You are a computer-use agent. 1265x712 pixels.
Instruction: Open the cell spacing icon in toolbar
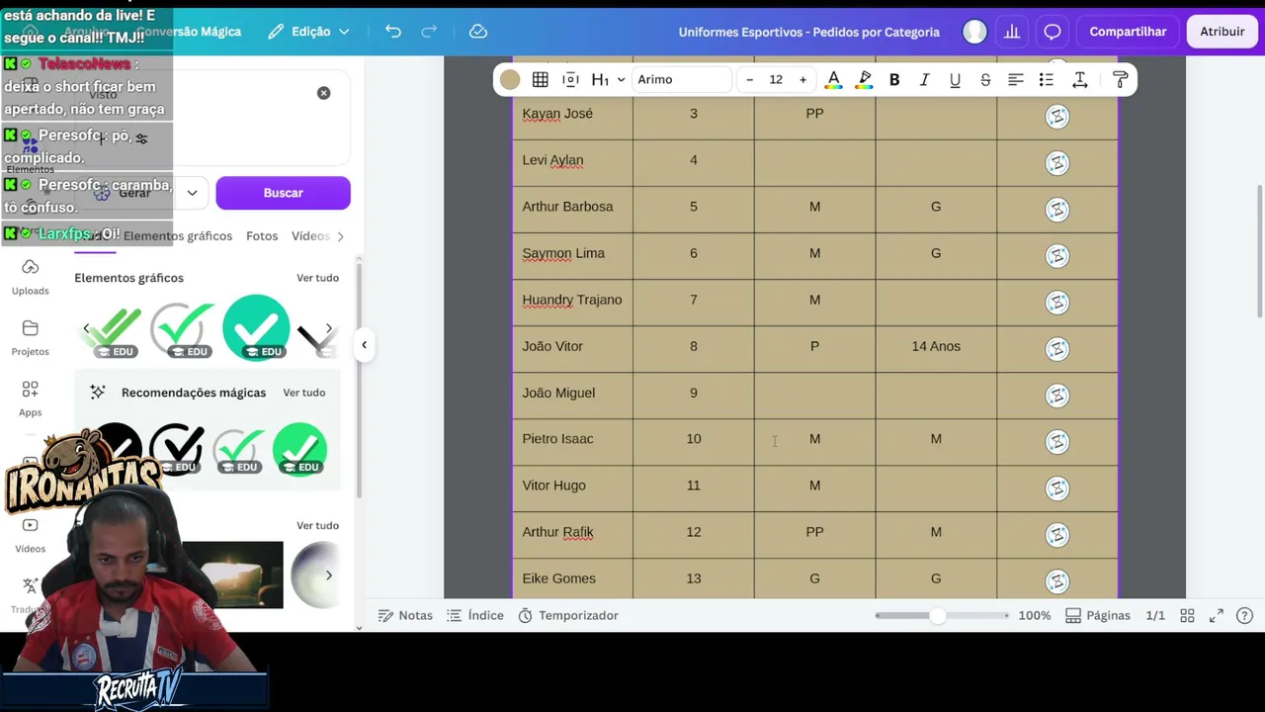pos(570,79)
